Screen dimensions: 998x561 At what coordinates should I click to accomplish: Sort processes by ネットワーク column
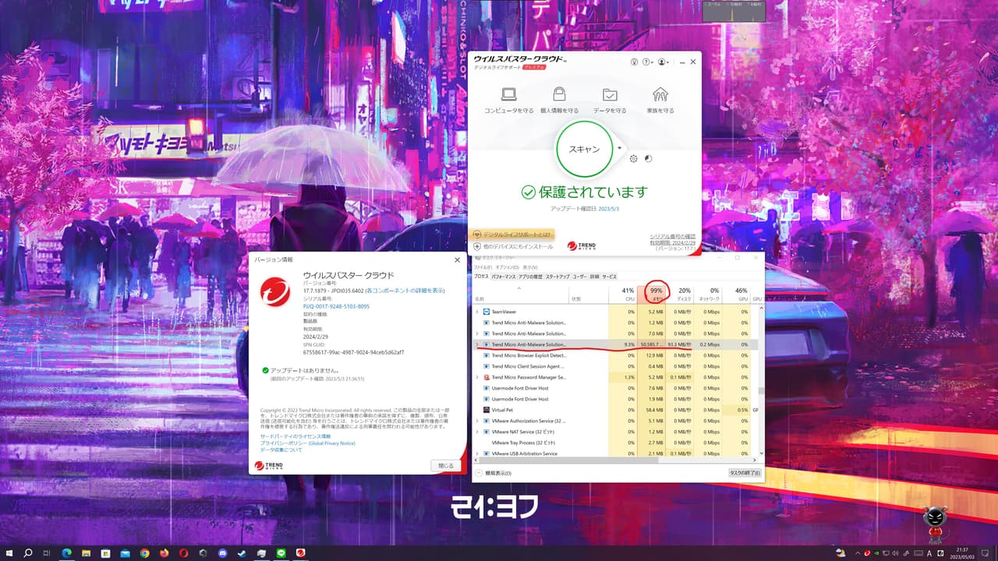point(709,294)
